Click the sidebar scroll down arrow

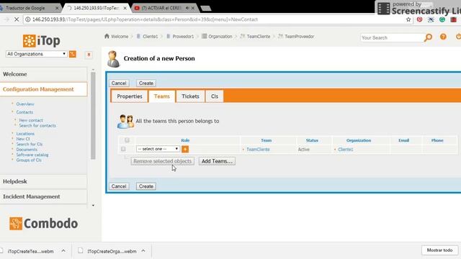click(x=93, y=206)
